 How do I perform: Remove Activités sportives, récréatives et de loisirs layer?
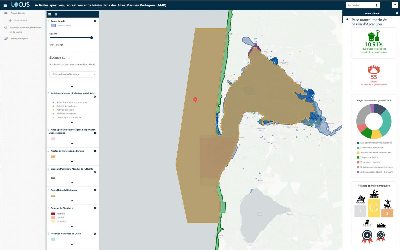(x=95, y=97)
